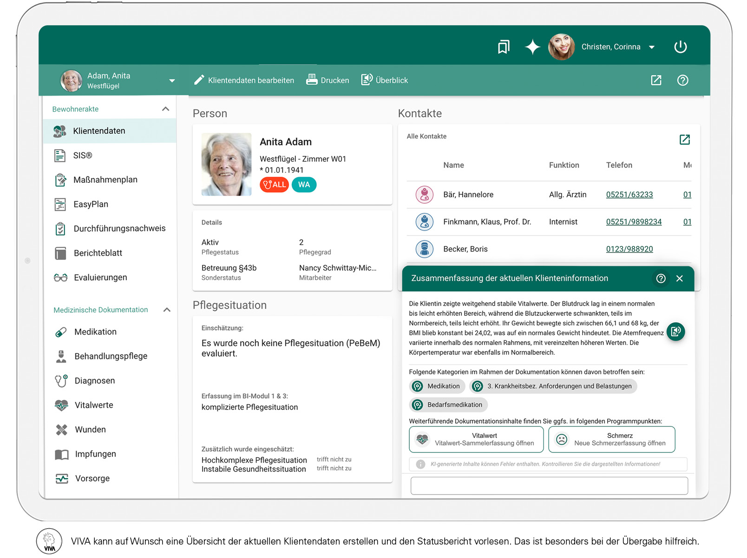
Task: Open the Adam, Anita client dropdown
Action: 172,80
